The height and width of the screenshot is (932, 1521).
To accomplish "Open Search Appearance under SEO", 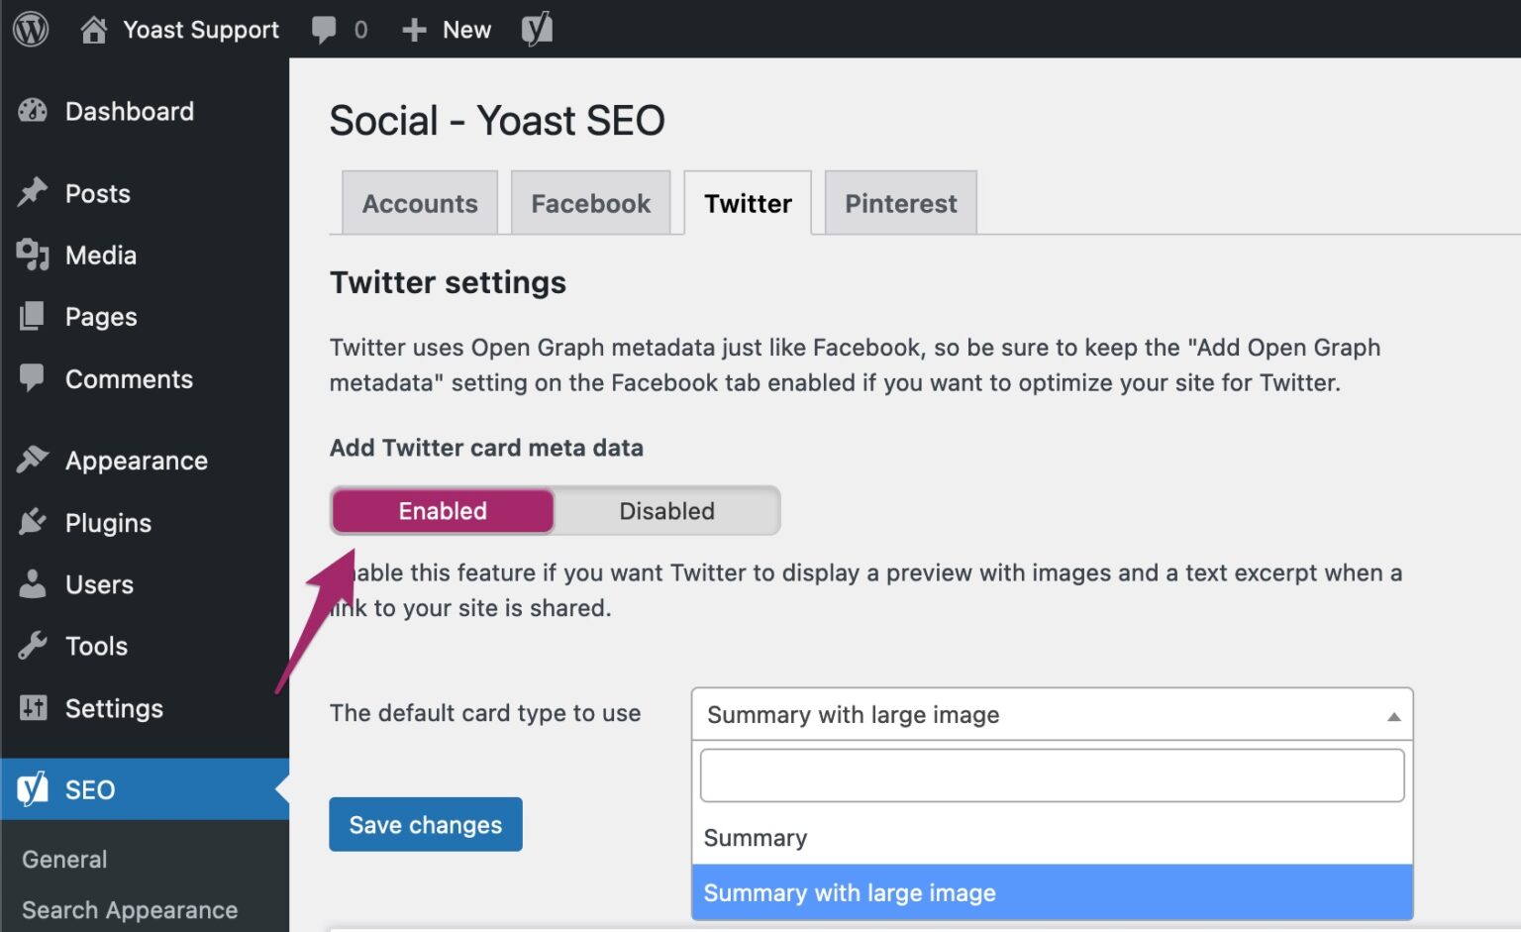I will (131, 908).
